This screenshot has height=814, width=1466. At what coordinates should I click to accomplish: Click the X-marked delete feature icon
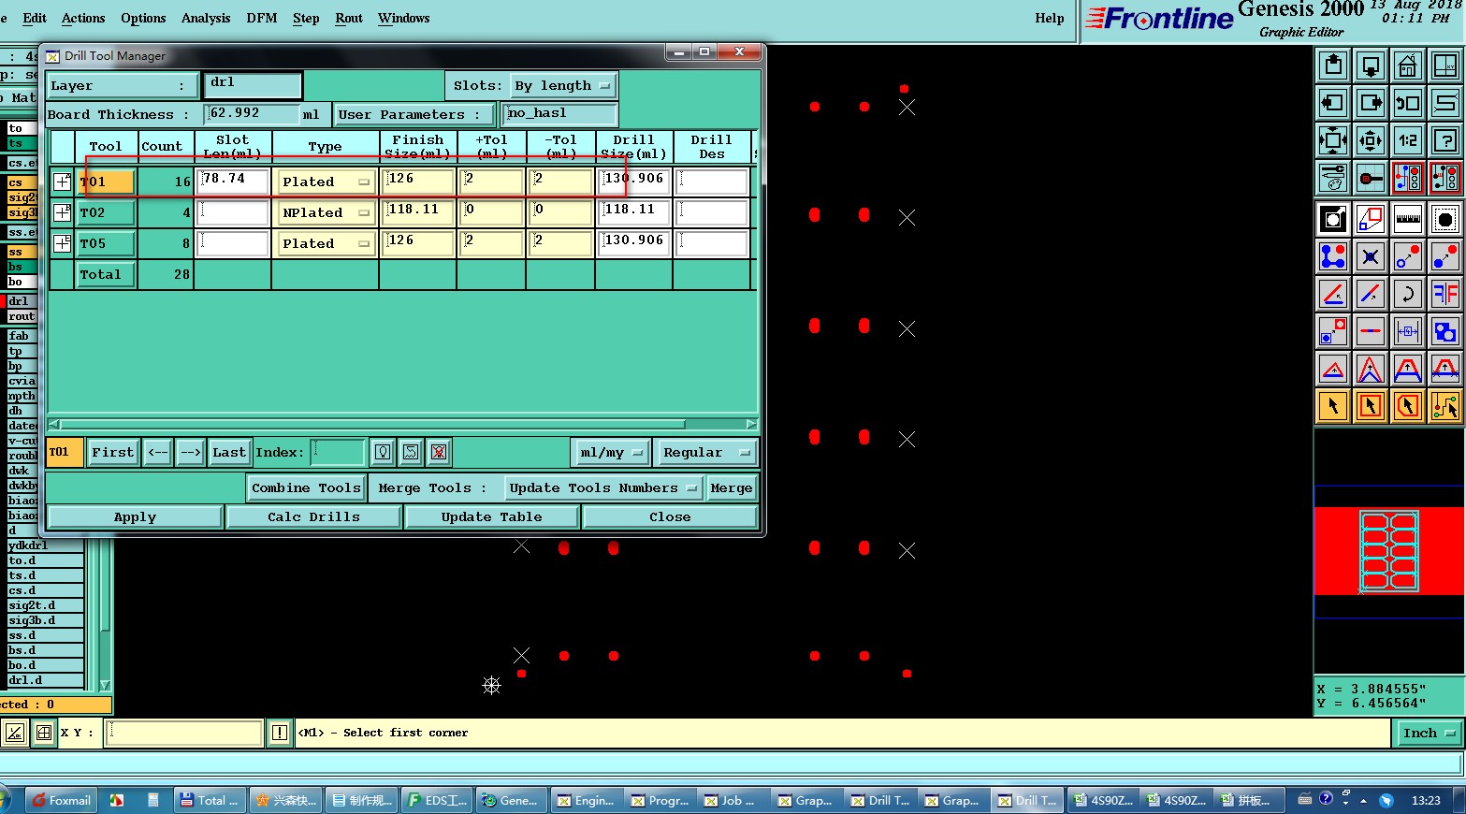coord(1371,256)
